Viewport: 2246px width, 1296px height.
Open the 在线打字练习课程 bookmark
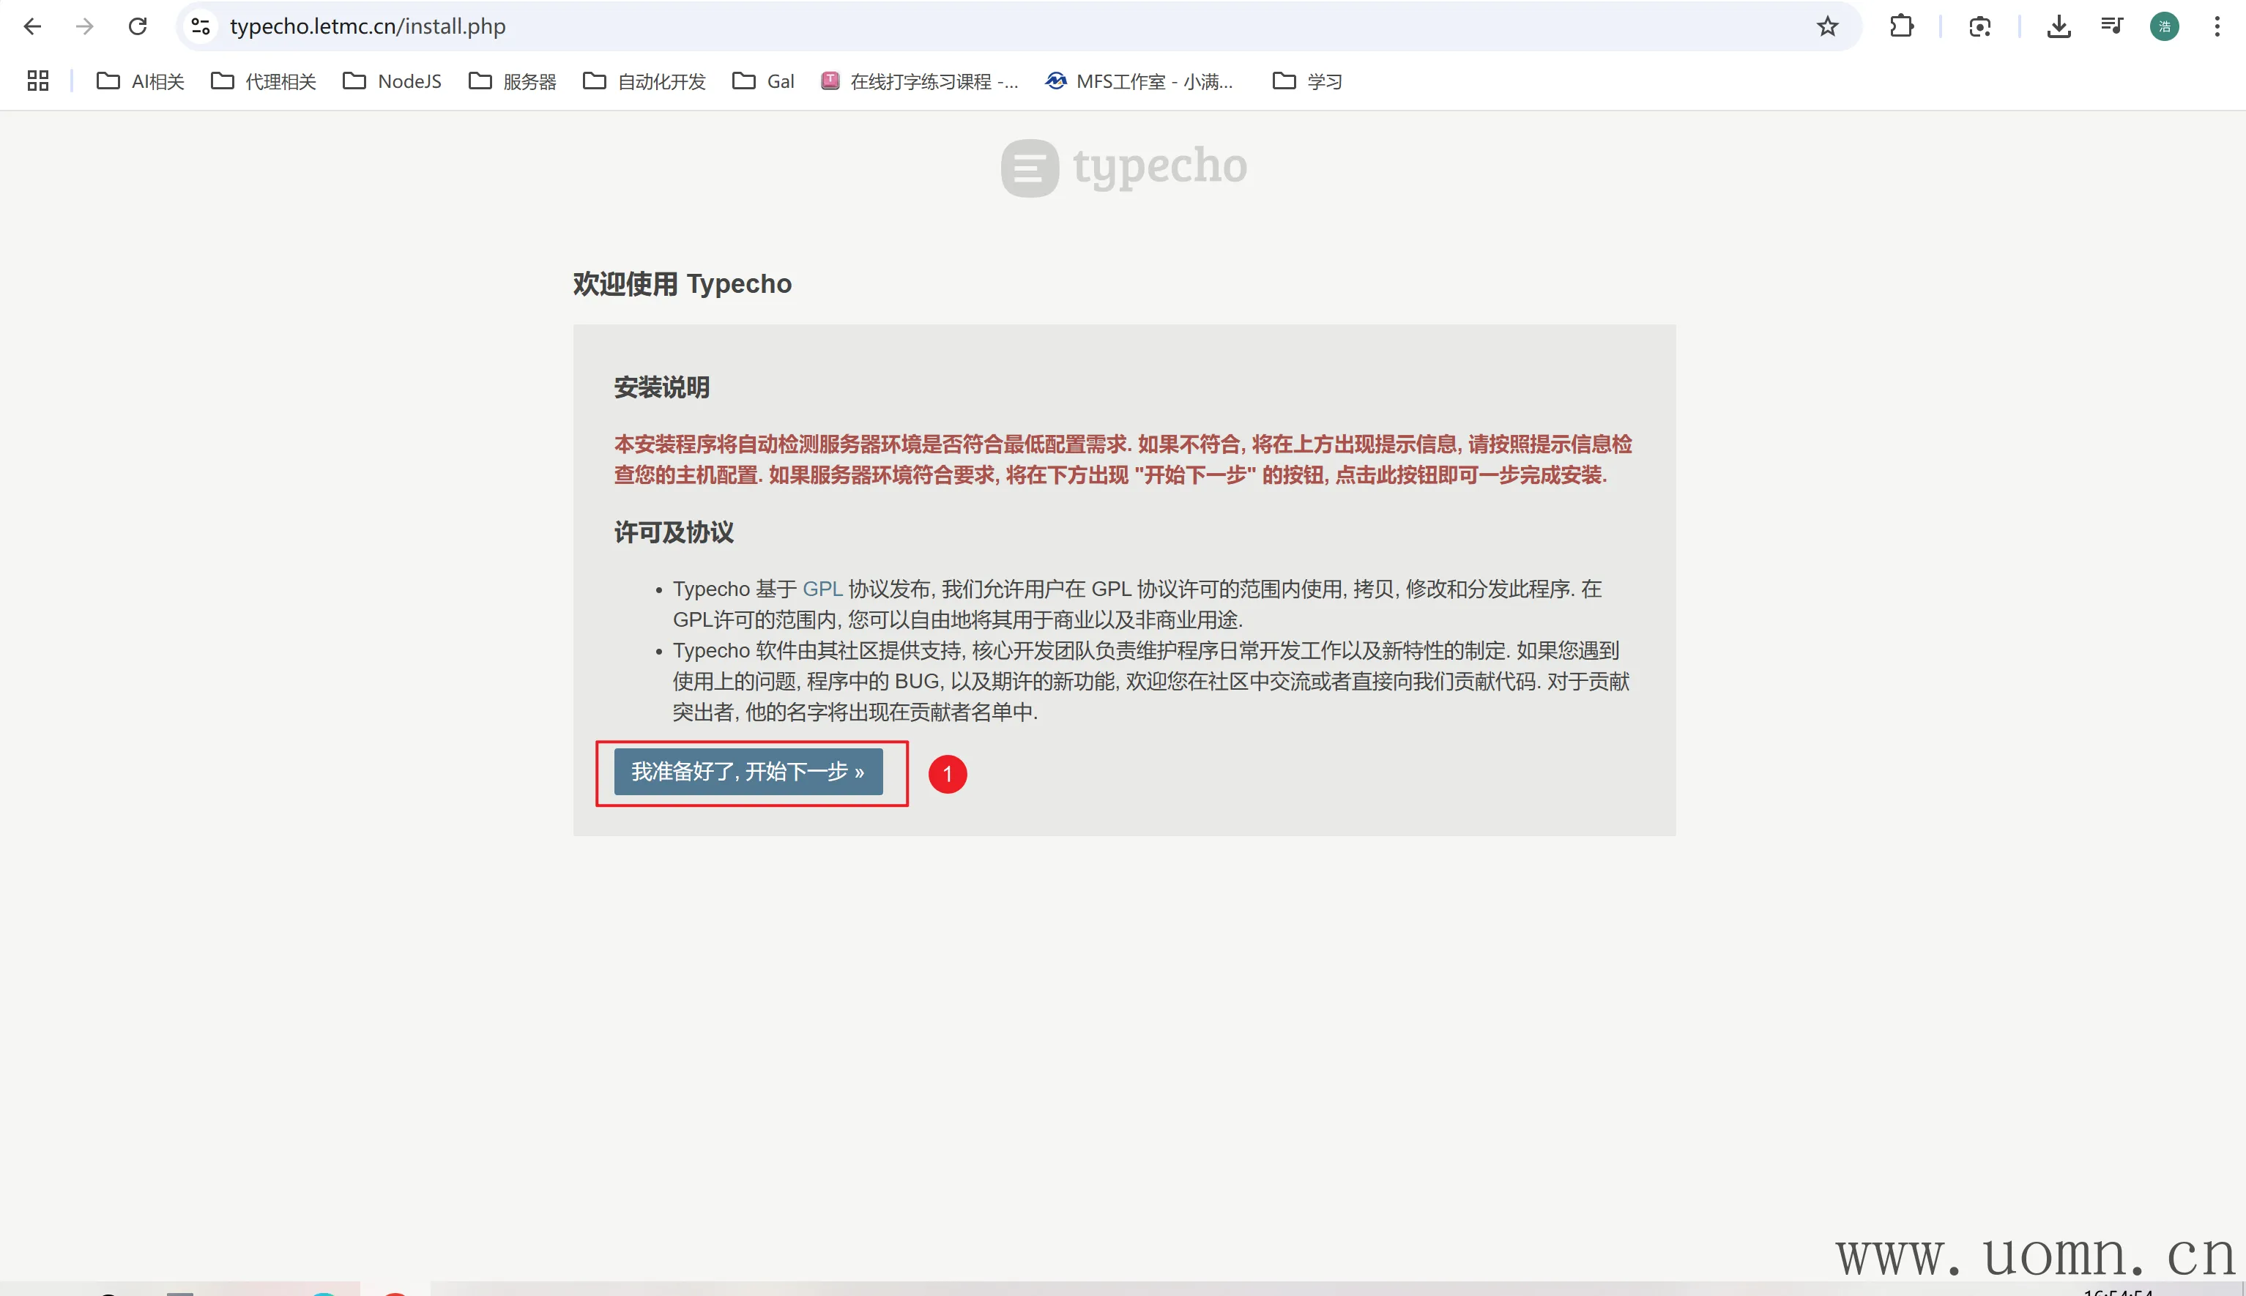click(920, 81)
